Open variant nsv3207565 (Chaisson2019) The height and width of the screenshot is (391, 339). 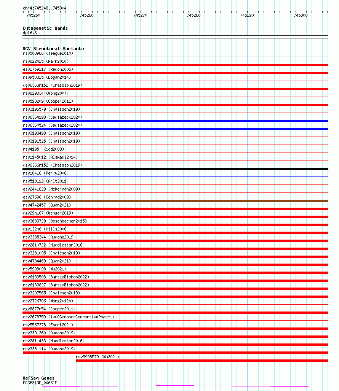[x=51, y=293]
